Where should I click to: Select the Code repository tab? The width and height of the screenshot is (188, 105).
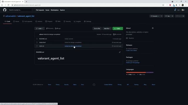pyautogui.click(x=7, y=21)
